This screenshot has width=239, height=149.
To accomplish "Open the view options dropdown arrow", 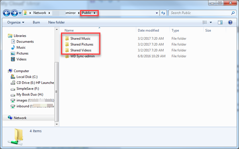I will [211, 23].
